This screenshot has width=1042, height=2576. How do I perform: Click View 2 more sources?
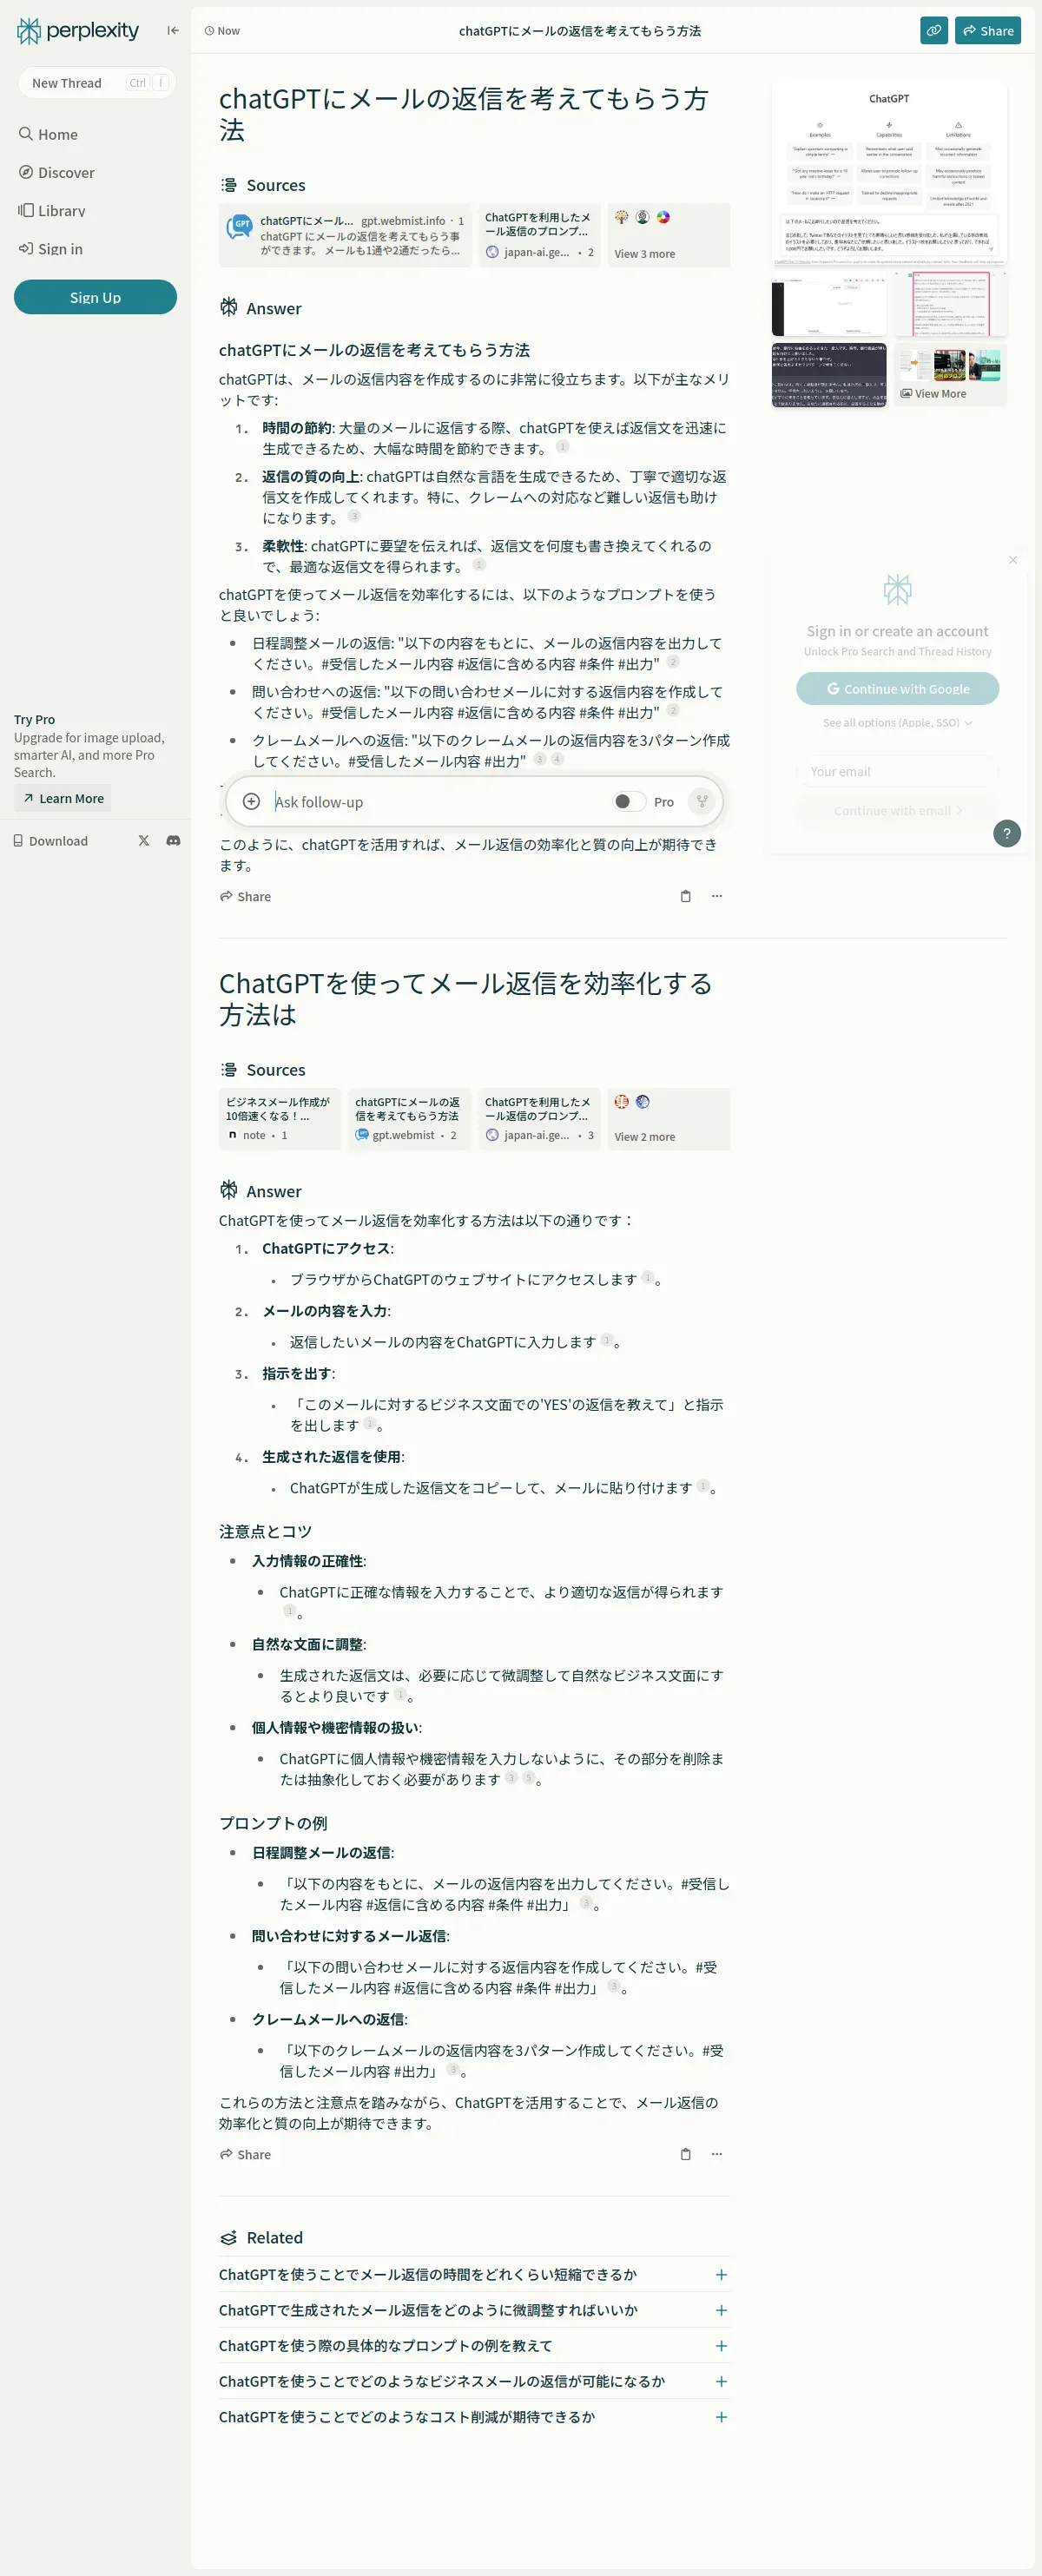point(669,1119)
